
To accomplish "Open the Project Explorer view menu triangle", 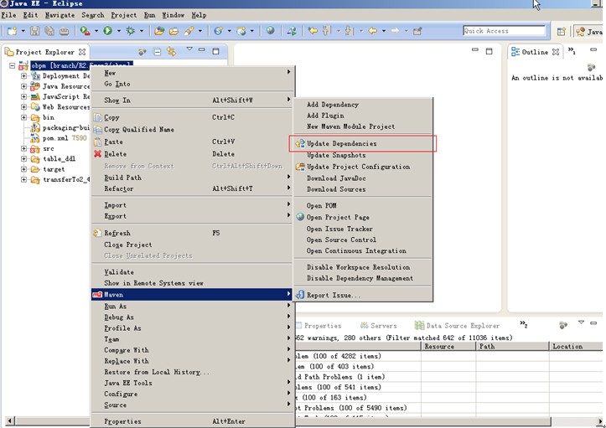I will pyautogui.click(x=189, y=49).
